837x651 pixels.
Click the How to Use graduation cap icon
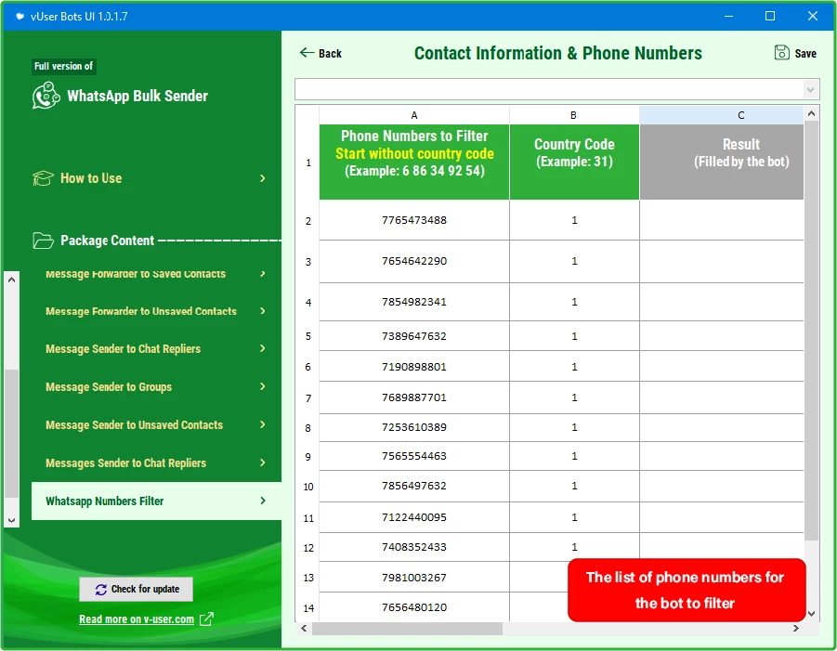click(43, 178)
